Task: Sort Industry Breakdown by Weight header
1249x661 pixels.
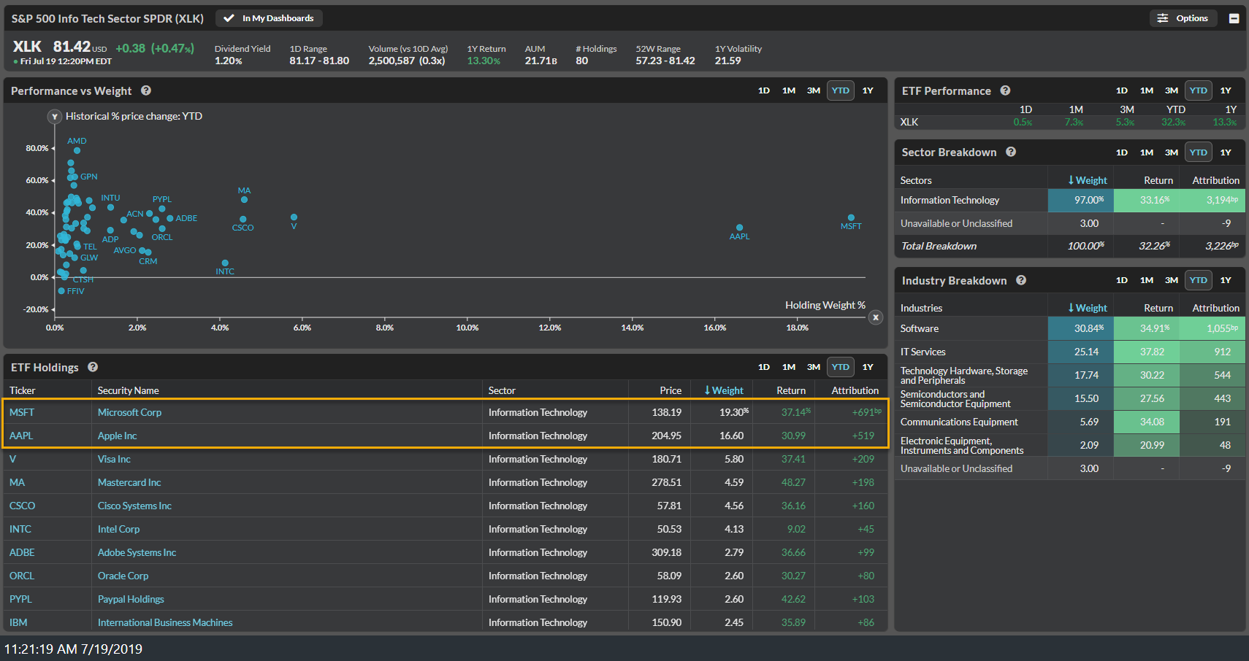Action: (1087, 308)
